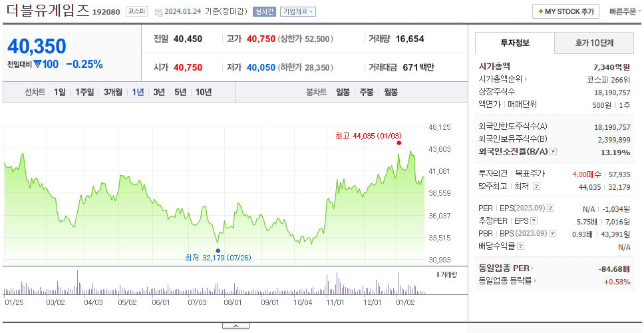Click the -0.25% change rate

[x=84, y=64]
